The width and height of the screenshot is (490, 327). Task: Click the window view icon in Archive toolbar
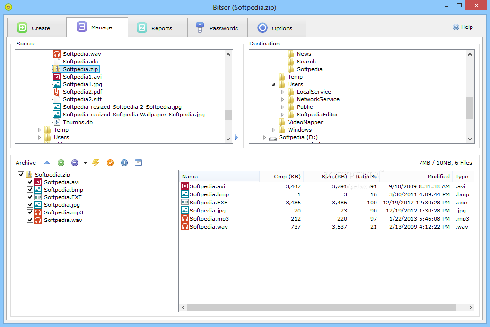point(139,163)
